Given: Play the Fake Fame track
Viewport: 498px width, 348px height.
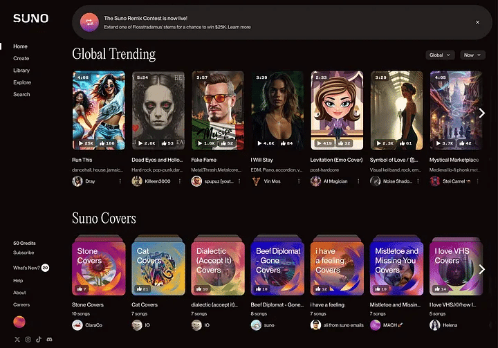Looking at the screenshot, I should [x=206, y=143].
